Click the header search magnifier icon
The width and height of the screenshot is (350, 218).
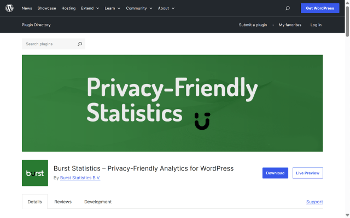coord(288,8)
